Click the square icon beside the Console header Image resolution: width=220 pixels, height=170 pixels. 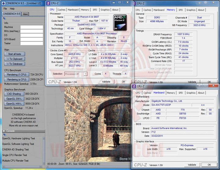(x=4, y=131)
